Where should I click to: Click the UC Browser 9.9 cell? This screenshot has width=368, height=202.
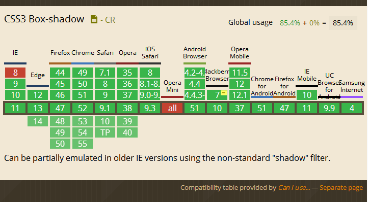click(329, 108)
